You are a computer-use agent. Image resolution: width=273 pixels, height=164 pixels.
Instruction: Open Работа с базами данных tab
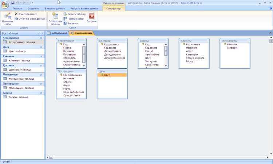(84, 8)
